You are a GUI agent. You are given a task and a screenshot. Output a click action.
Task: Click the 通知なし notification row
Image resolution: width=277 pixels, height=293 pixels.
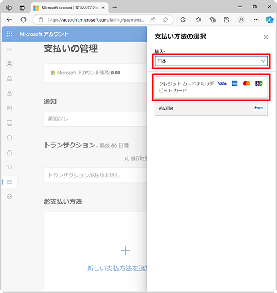tap(95, 119)
